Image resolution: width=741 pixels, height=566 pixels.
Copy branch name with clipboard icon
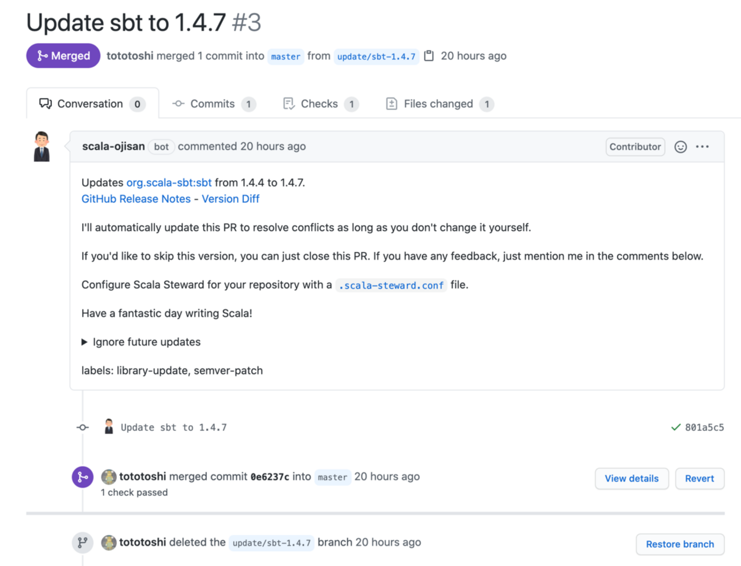429,56
